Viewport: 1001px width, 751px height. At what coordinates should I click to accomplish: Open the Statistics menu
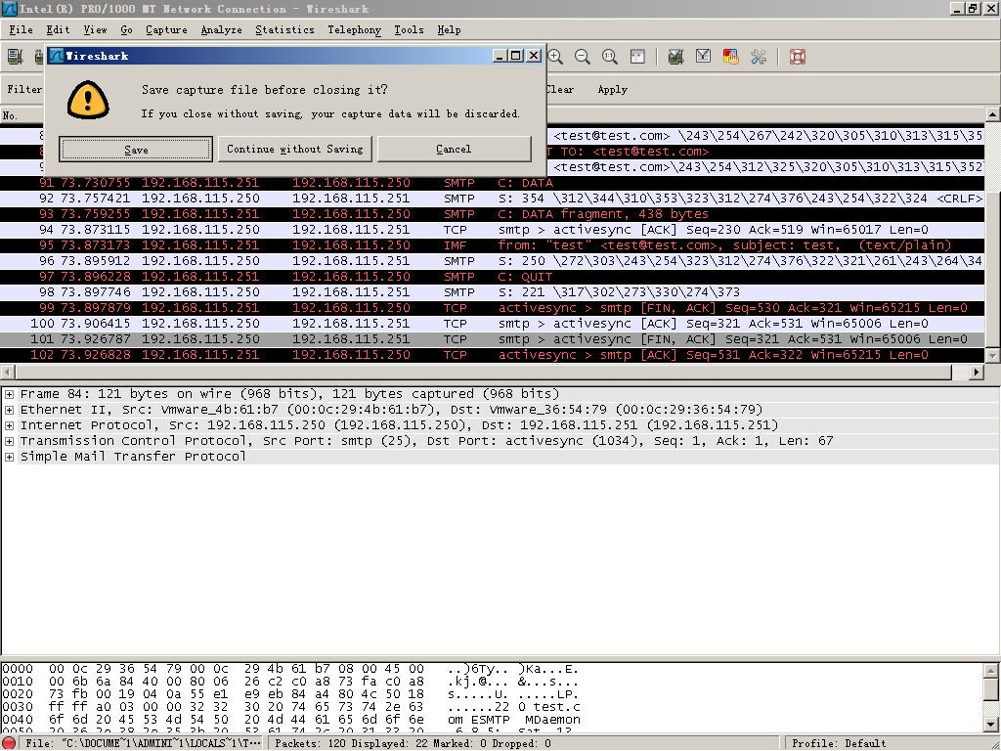pos(284,29)
